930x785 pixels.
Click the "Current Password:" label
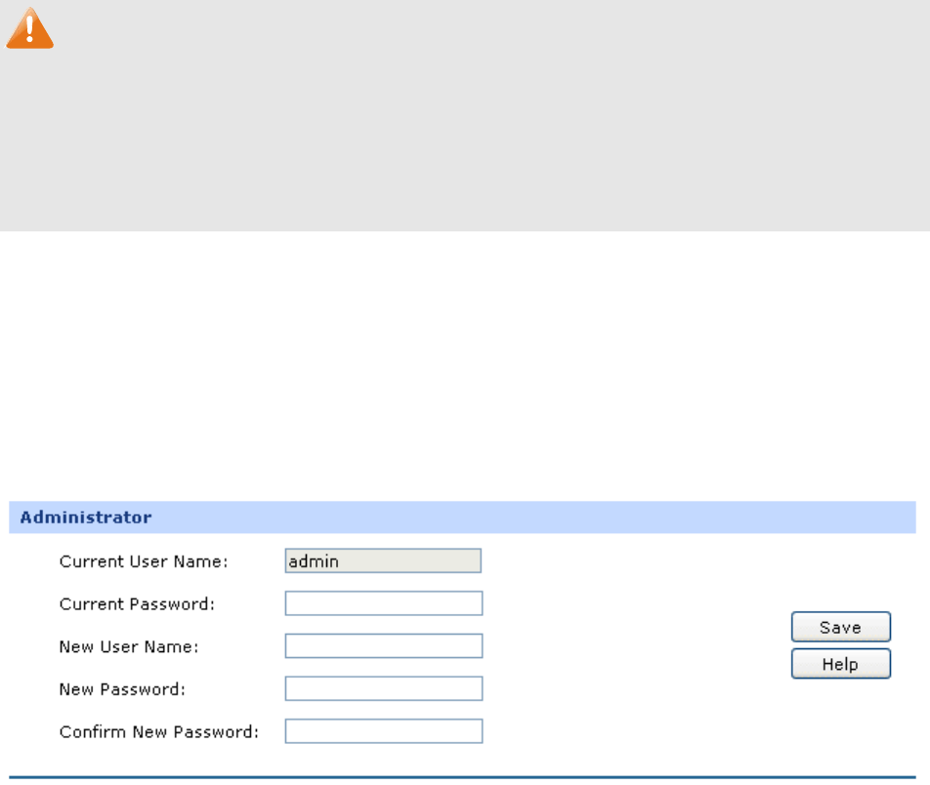pos(137,604)
